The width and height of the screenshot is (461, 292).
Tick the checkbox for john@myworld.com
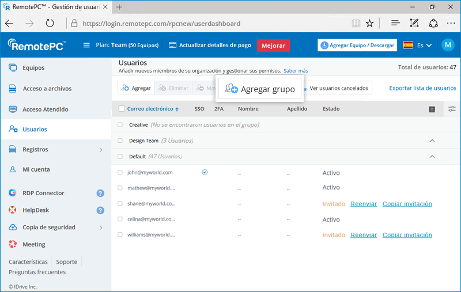pos(120,172)
